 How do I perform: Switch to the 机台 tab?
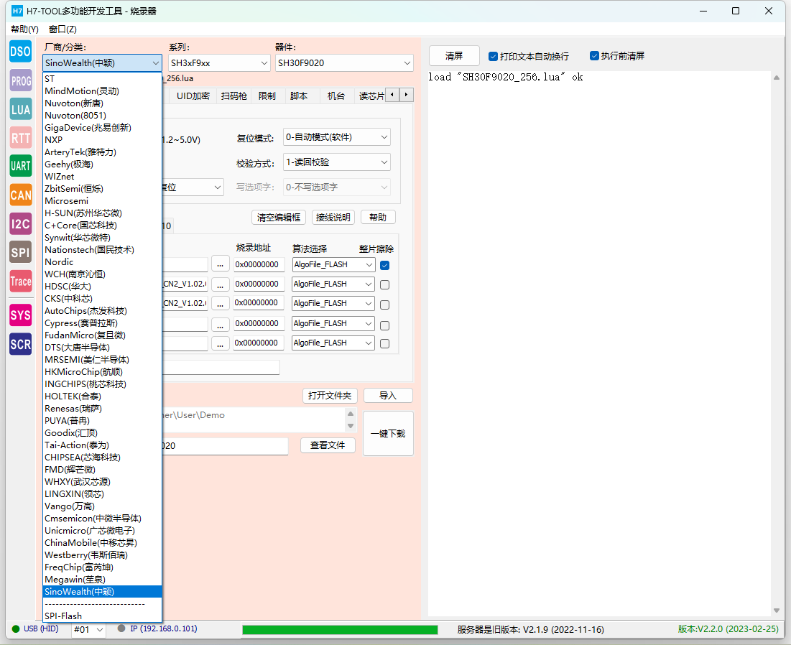click(x=336, y=96)
